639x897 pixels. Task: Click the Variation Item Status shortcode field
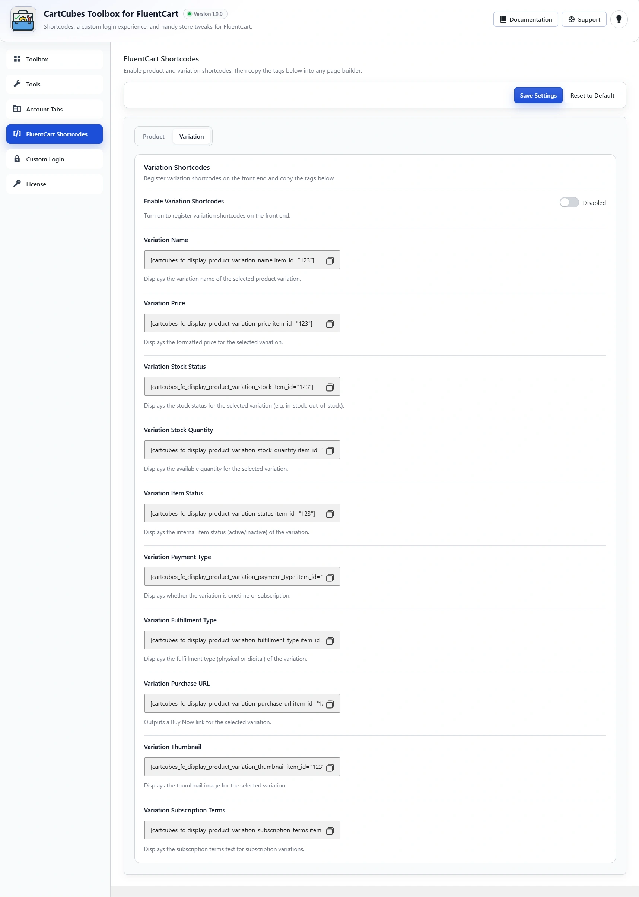click(242, 513)
